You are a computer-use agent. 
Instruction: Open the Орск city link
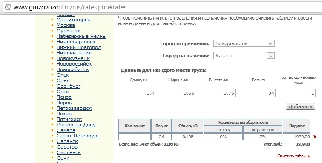click(x=63, y=92)
